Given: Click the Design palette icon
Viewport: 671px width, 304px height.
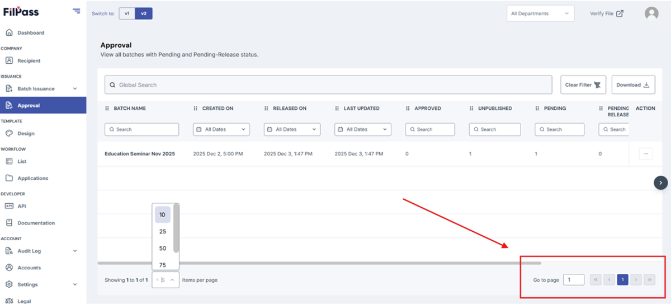Looking at the screenshot, I should click(x=9, y=133).
